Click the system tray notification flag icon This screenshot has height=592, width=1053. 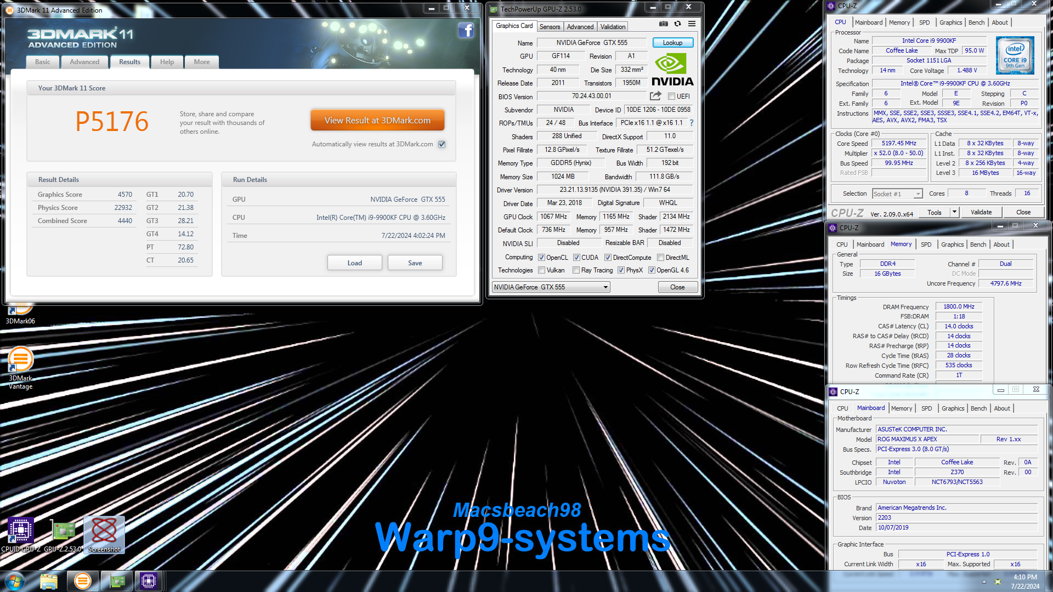pos(998,582)
